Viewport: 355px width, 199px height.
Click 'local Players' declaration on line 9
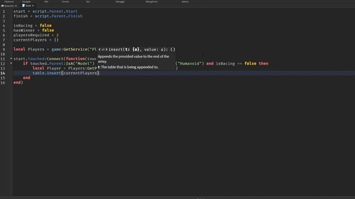point(29,49)
